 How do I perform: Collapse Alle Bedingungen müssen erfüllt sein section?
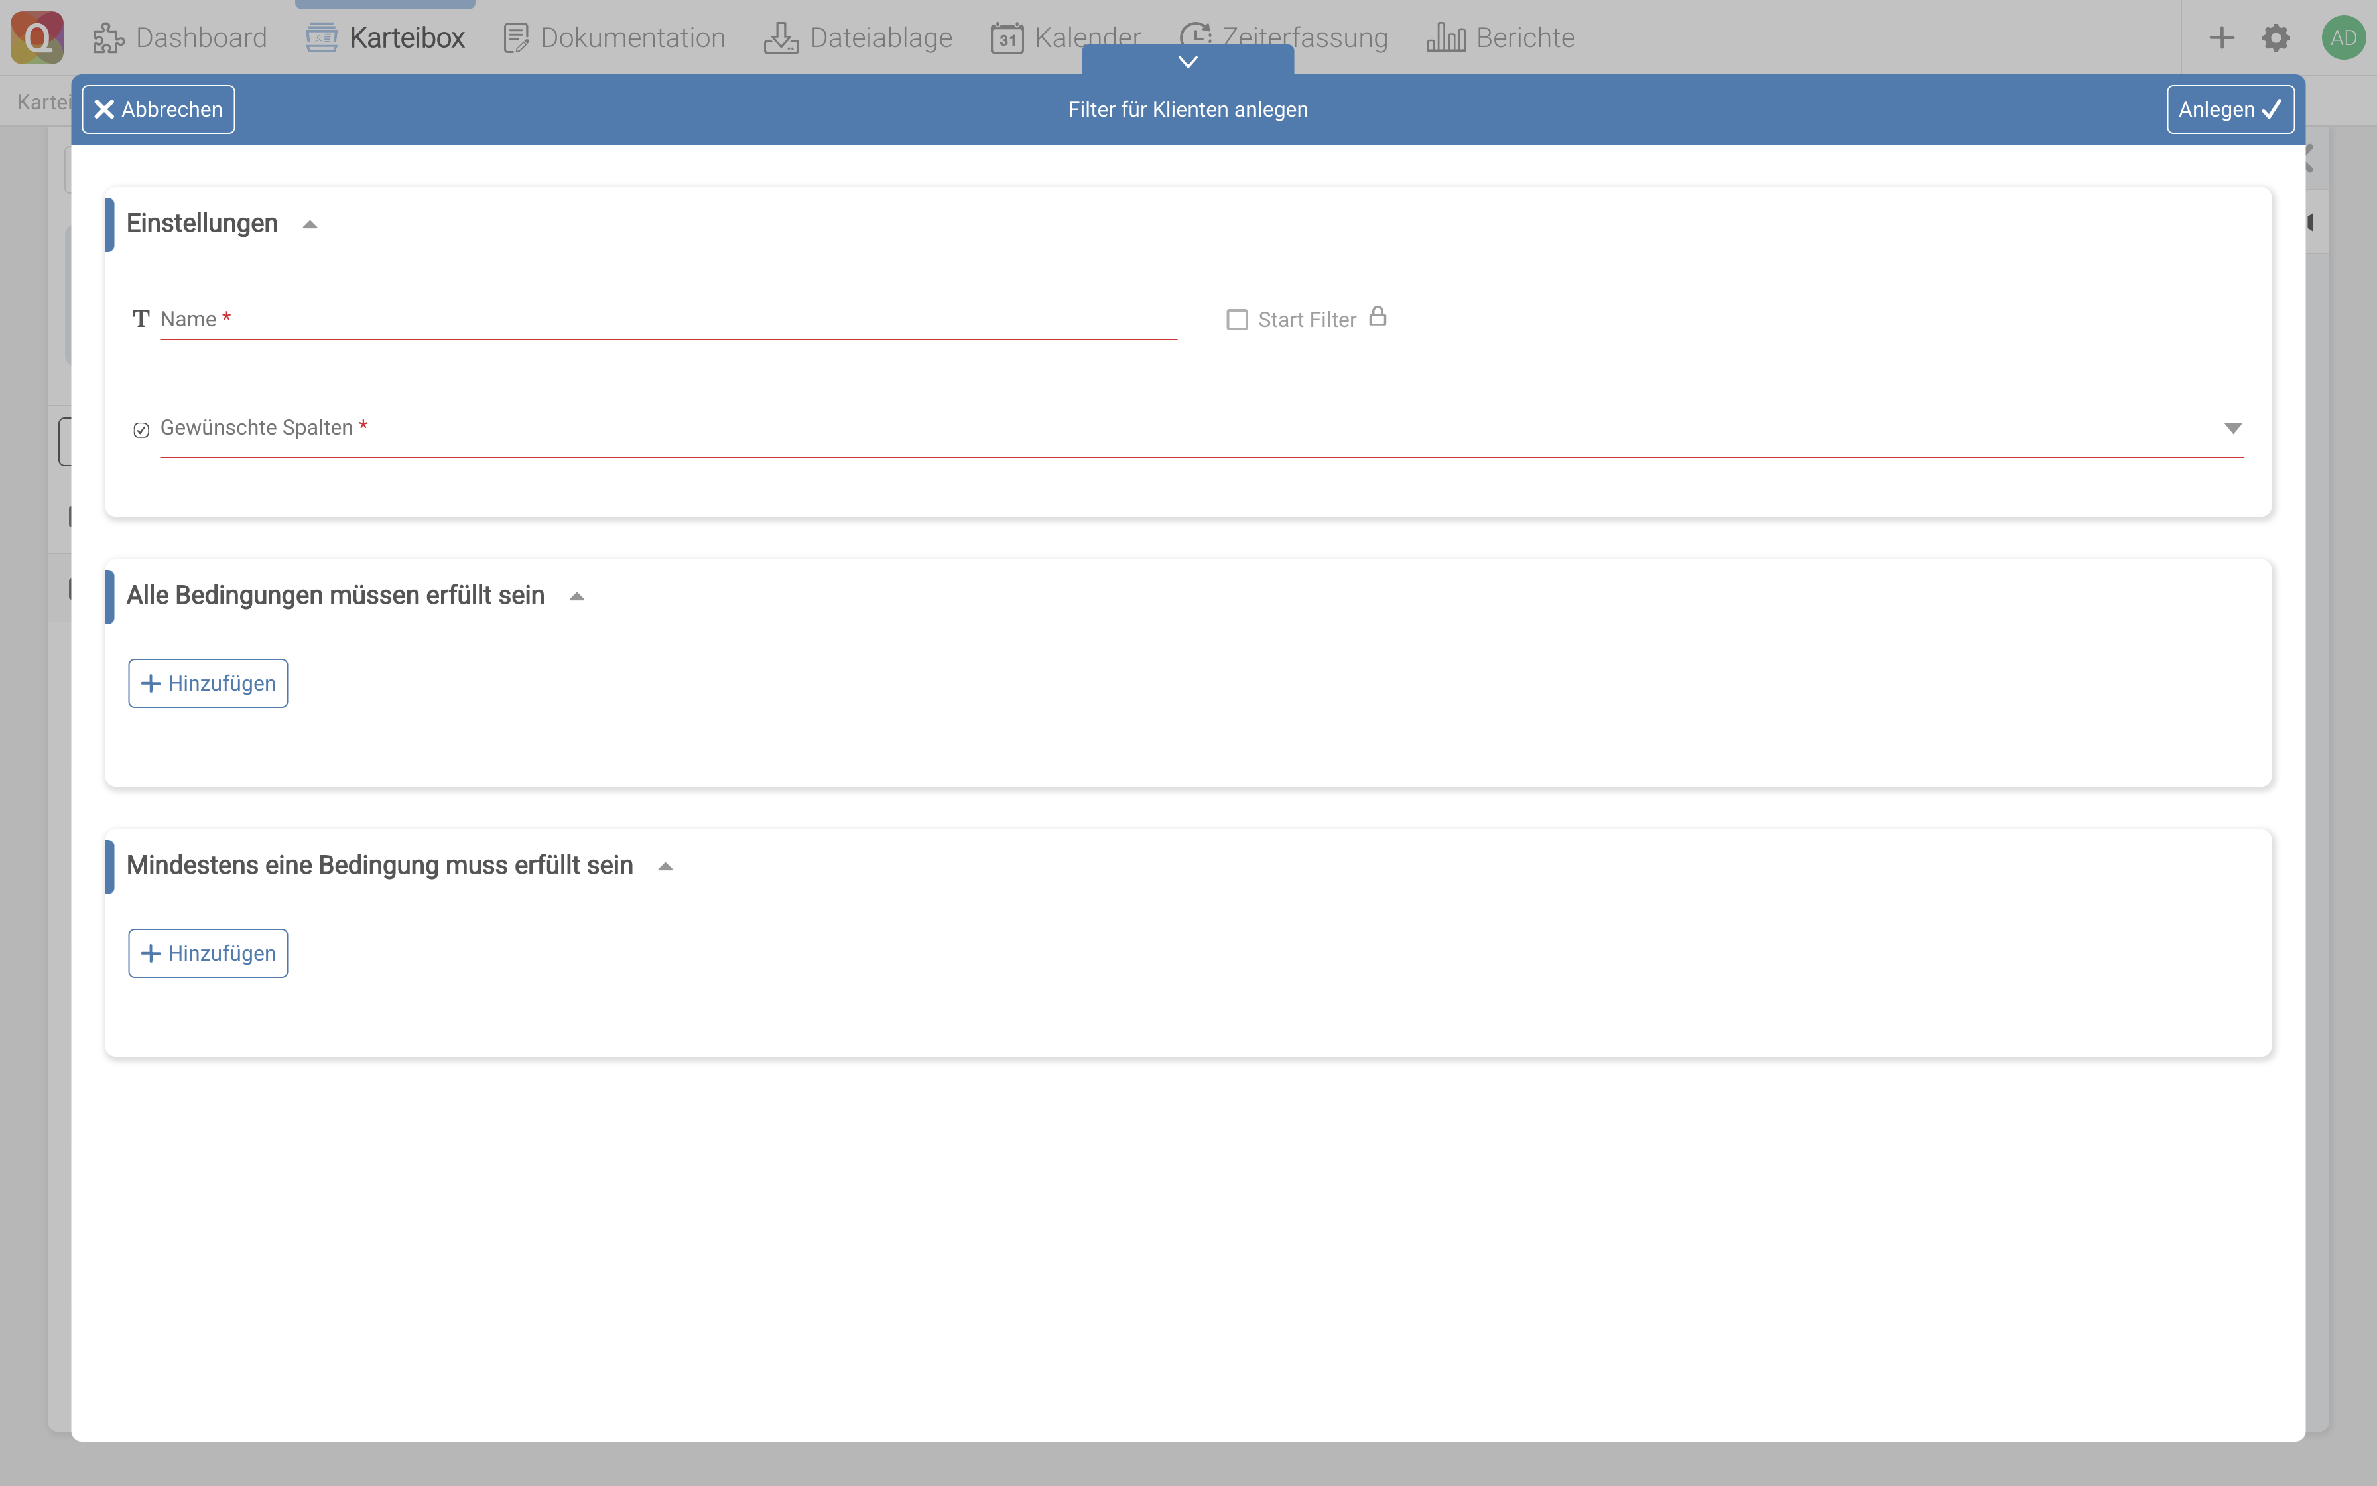[576, 596]
